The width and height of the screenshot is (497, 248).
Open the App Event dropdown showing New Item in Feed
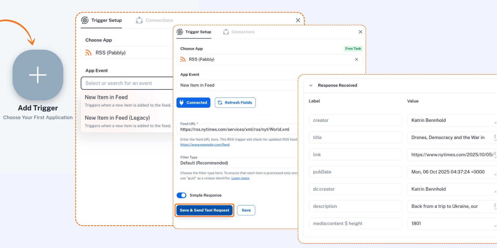(237, 85)
